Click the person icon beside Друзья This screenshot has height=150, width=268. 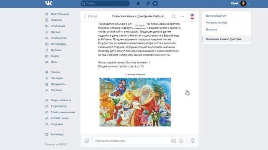coord(46,32)
